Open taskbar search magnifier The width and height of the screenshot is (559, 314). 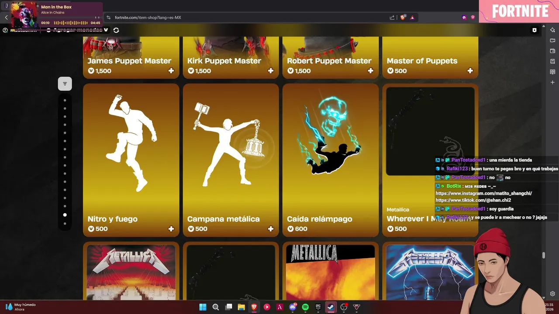click(x=215, y=307)
